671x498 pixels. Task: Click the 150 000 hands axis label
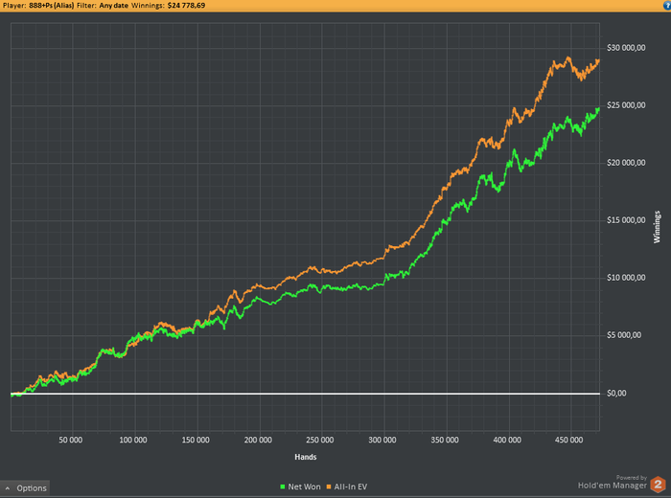tap(196, 440)
